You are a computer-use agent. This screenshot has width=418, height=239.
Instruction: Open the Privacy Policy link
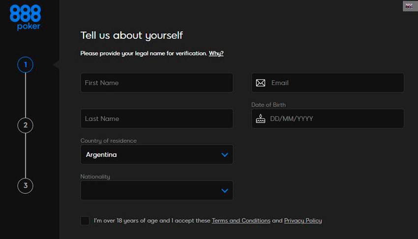(x=303, y=221)
